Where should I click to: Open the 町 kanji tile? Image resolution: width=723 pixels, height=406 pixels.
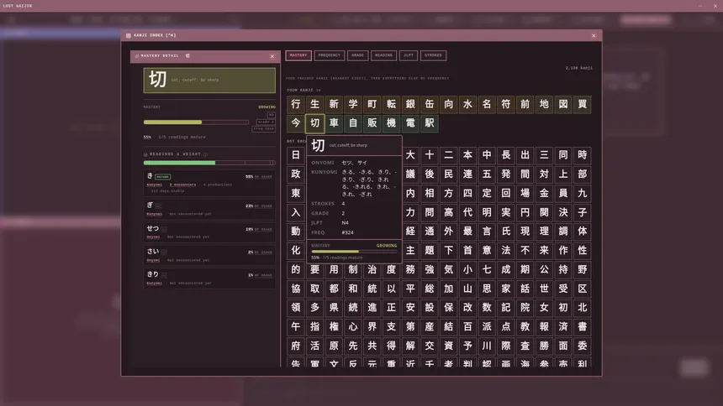tap(372, 104)
